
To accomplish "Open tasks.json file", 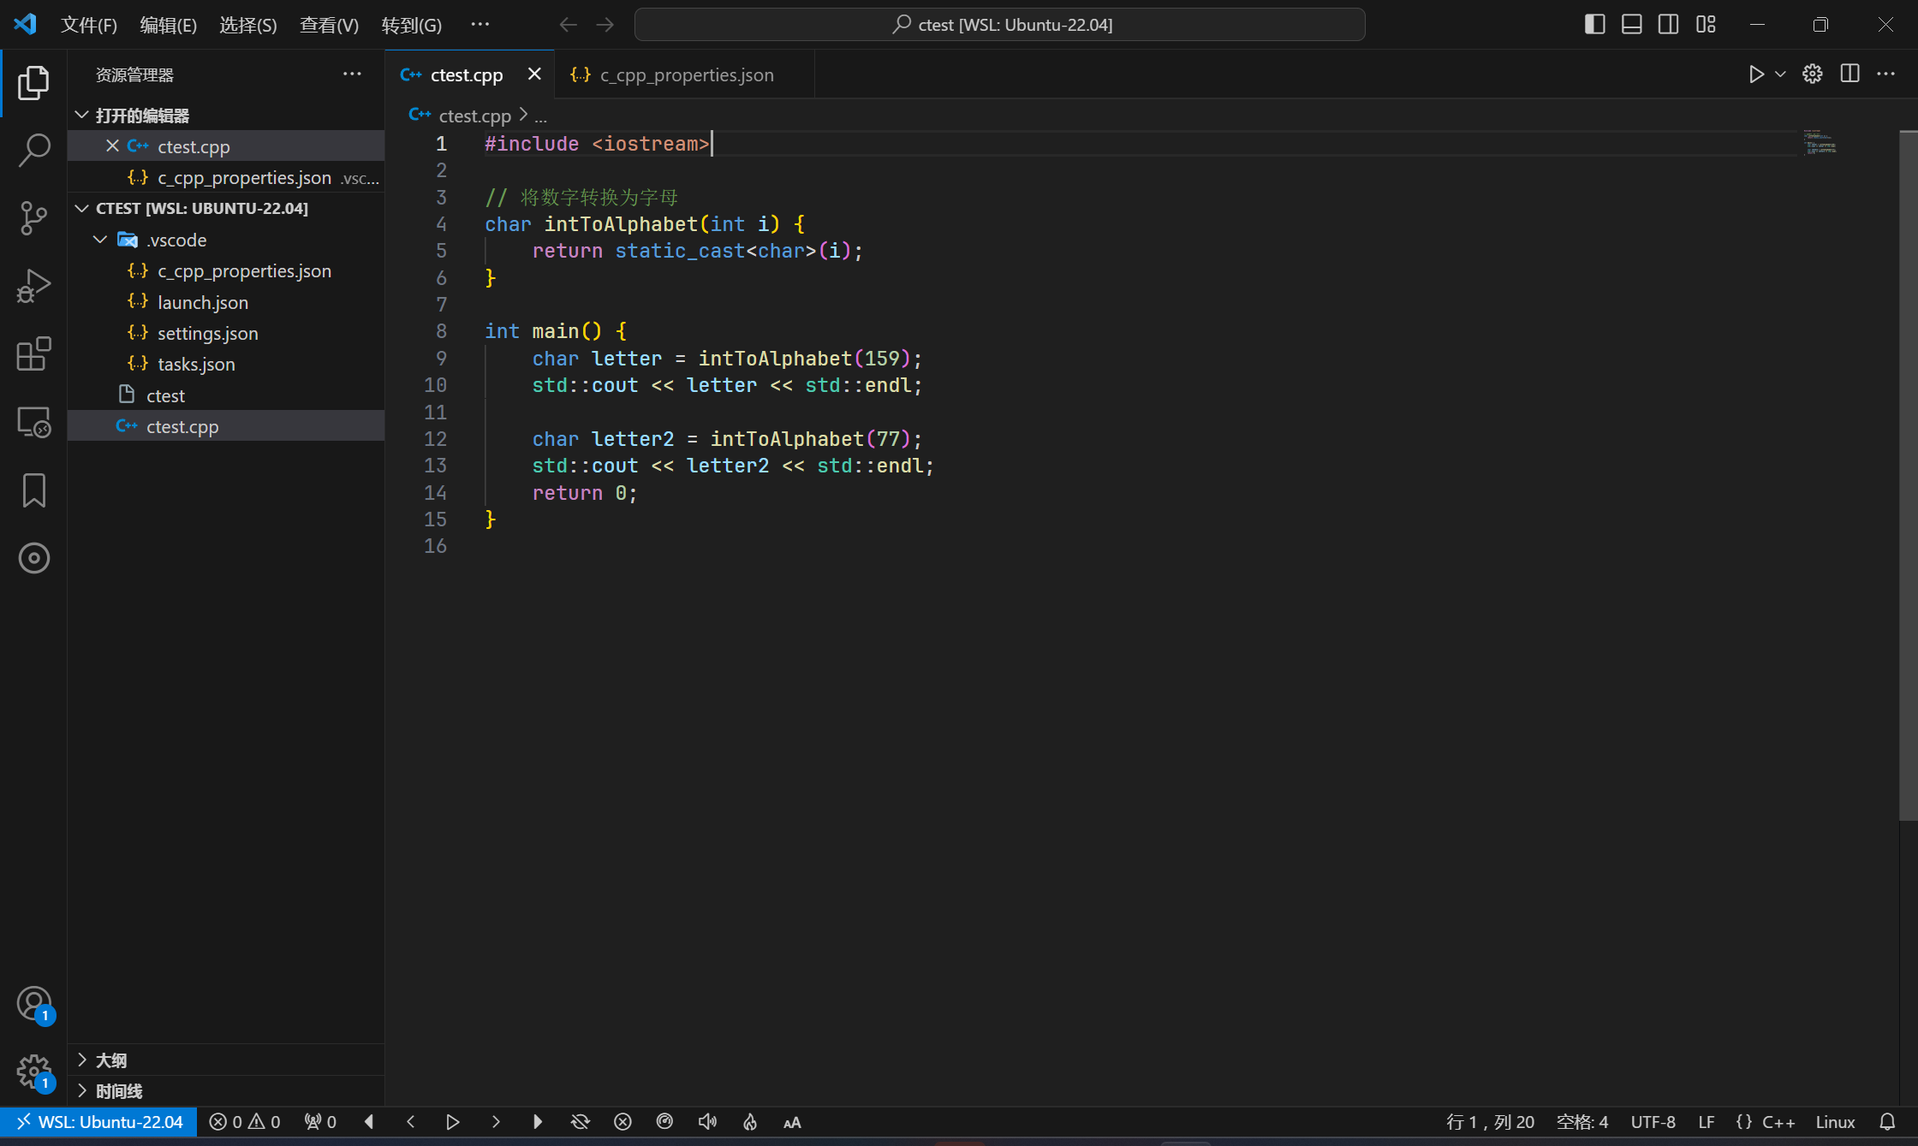I will click(226, 365).
